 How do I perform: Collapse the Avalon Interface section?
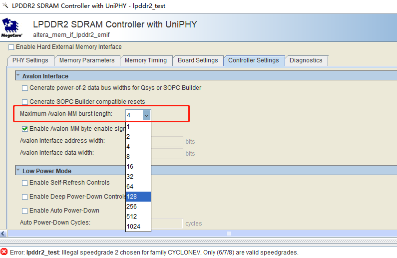click(x=18, y=75)
